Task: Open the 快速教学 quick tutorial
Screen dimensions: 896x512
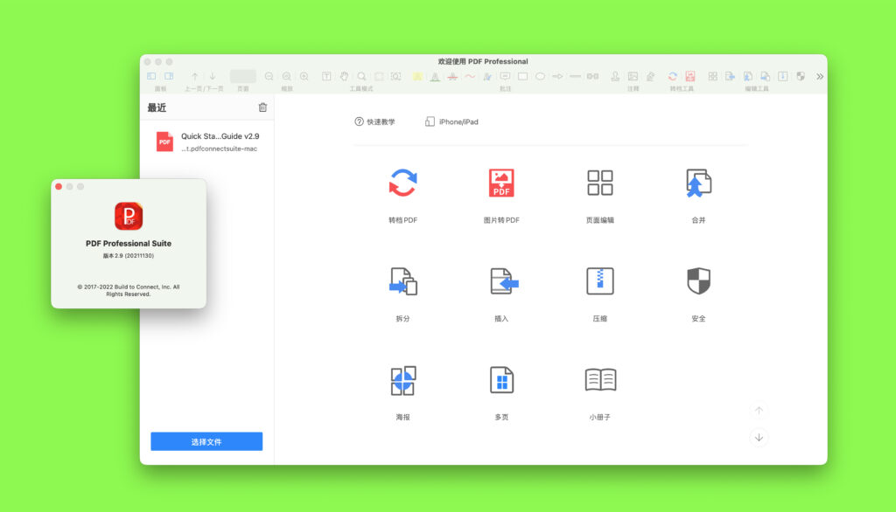Action: [x=374, y=121]
